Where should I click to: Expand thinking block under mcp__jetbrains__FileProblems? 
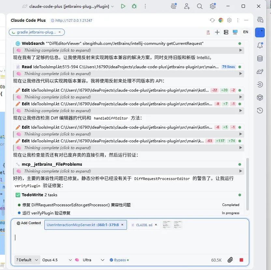pos(129,171)
